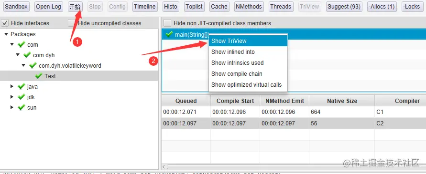Click the Queued column header
This screenshot has height=174, width=426.
coord(186,101)
